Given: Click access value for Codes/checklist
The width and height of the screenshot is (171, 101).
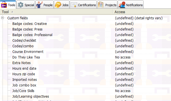Looking at the screenshot, I should coord(124,41).
